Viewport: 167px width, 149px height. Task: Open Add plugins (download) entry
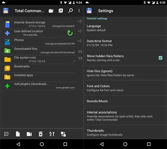(x=38, y=86)
